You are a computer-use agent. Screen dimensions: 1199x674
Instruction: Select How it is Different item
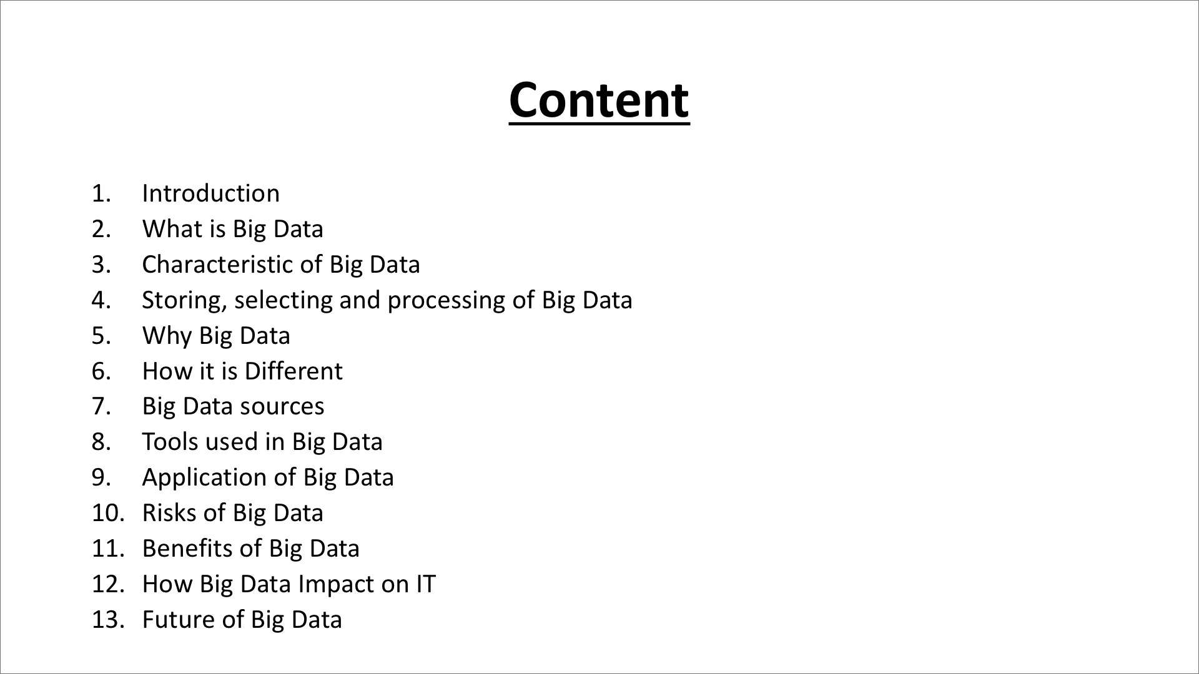[x=241, y=369]
